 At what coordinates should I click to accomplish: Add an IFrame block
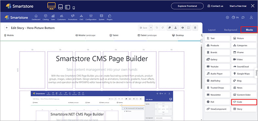[244, 53]
